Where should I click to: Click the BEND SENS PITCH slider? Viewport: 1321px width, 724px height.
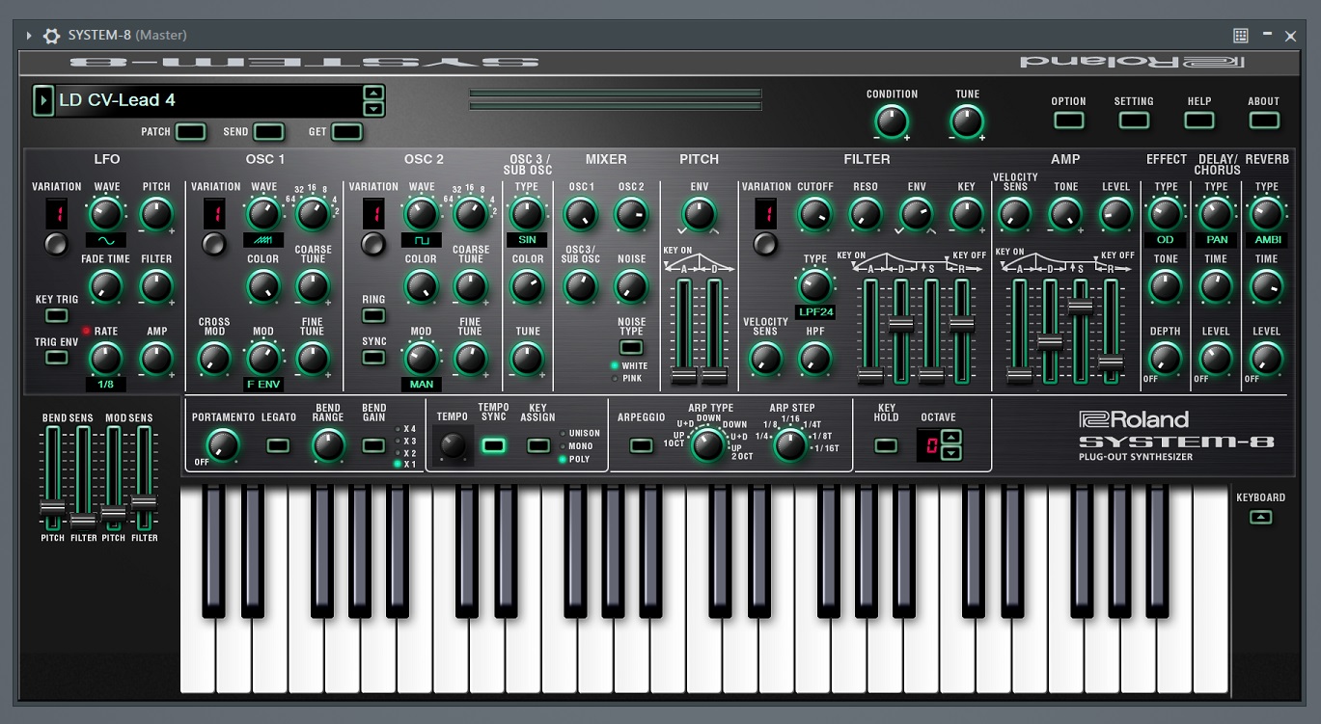click(52, 507)
